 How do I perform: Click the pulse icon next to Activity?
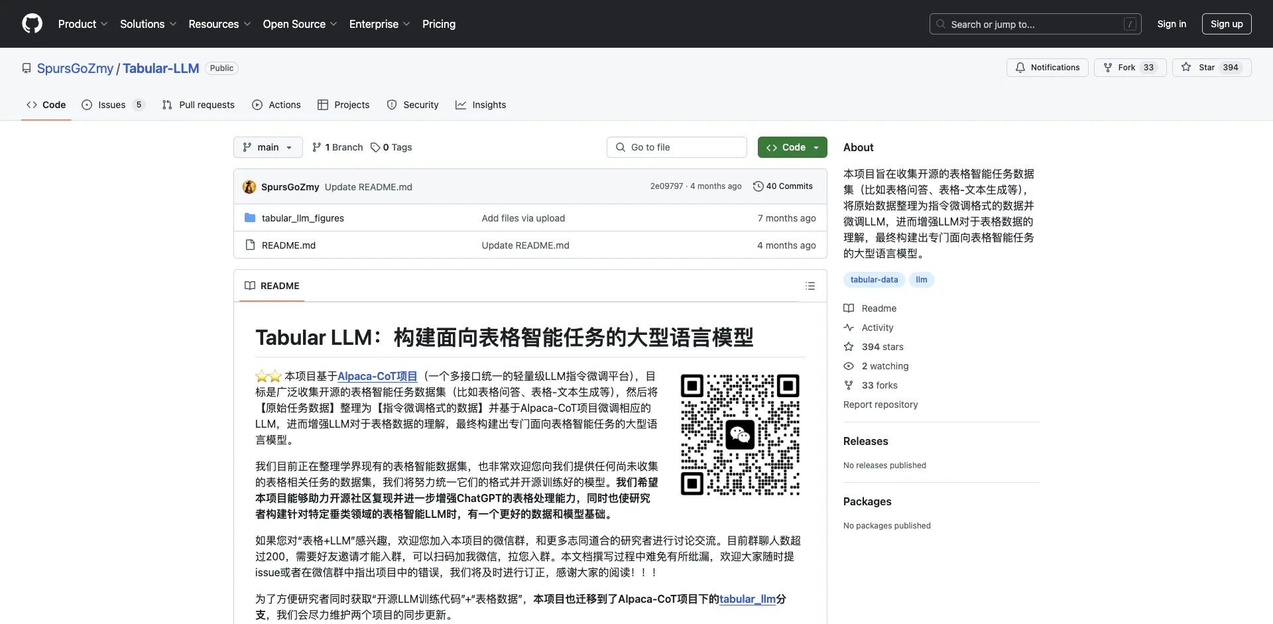pos(849,328)
